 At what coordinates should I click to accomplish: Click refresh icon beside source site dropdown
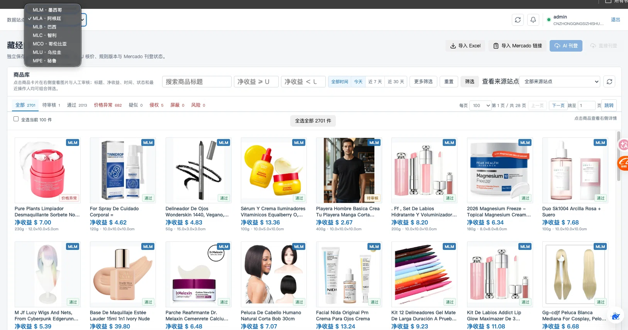[x=609, y=82]
